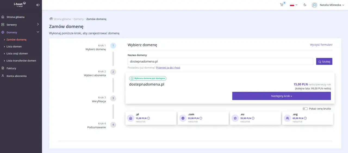348x153 pixels.
Task: Go to Faktury in sidebar
Action: 11,68
